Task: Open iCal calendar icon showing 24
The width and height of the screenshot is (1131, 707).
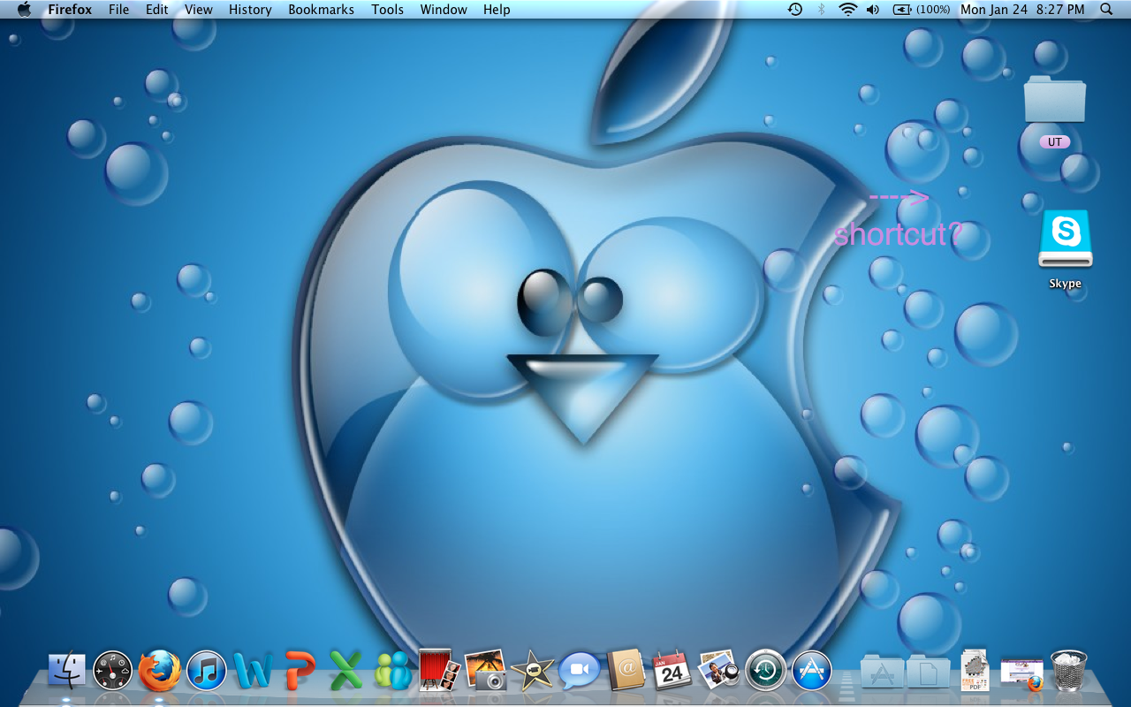Action: (672, 671)
